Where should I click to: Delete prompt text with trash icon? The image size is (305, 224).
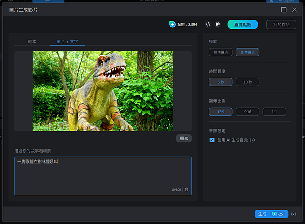[x=186, y=189]
